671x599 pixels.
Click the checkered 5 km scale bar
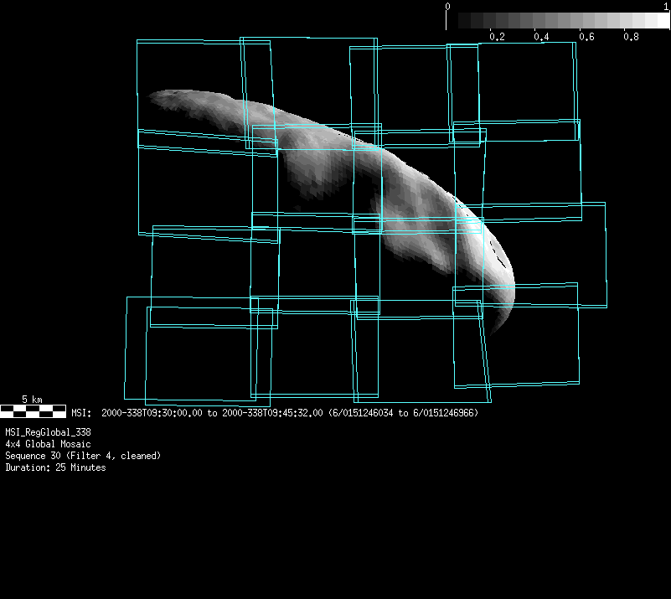33,411
